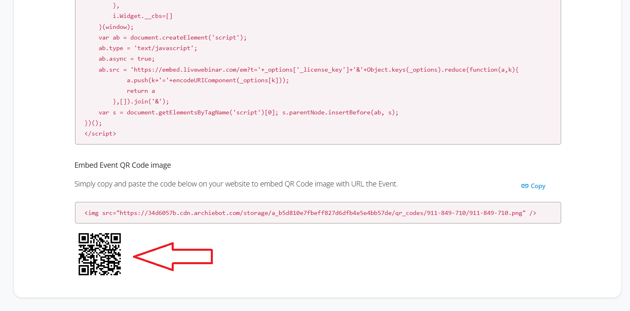Click the QR code image
The width and height of the screenshot is (630, 311).
click(x=99, y=254)
